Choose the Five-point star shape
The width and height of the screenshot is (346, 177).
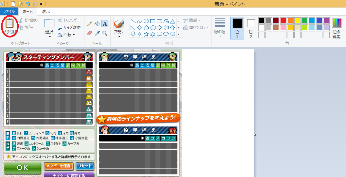pyautogui.click(x=146, y=34)
